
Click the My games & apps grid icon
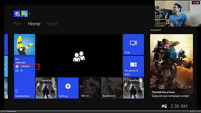[133, 65]
